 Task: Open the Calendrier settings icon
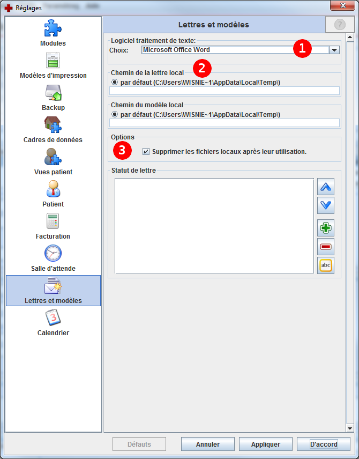click(53, 317)
